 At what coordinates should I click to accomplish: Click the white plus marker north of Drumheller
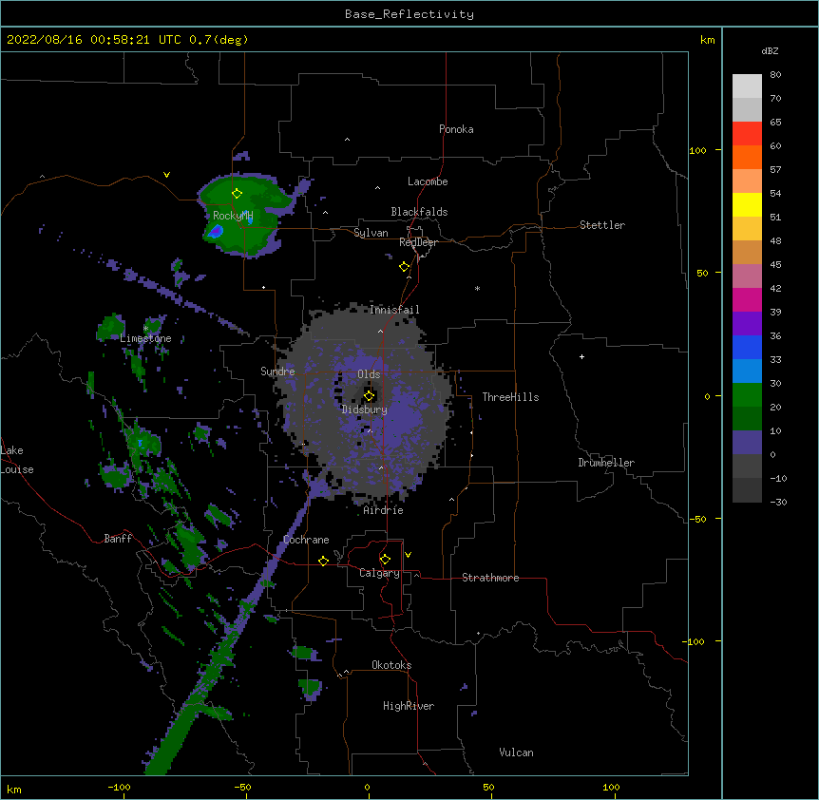pos(581,356)
